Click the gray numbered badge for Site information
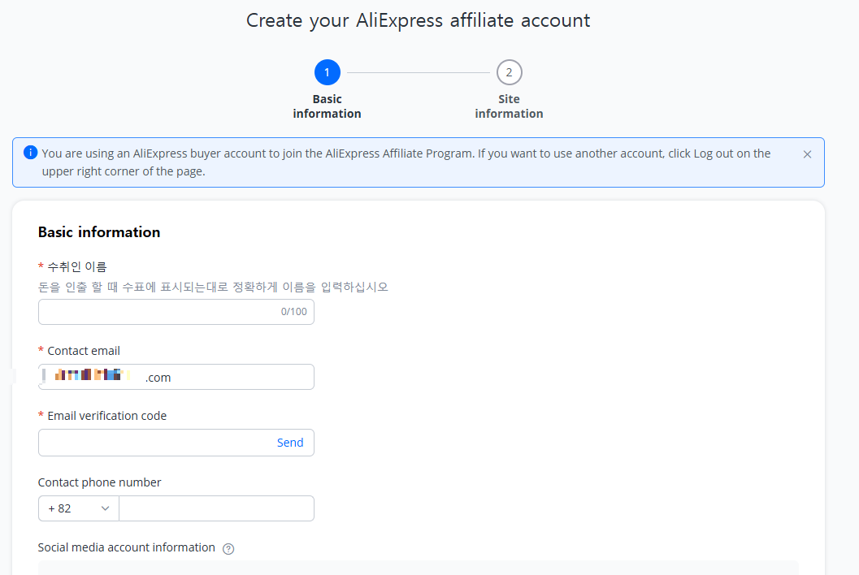 [509, 71]
